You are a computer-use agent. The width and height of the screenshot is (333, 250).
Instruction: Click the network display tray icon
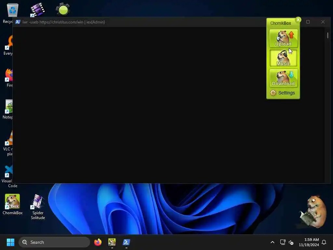point(283,242)
